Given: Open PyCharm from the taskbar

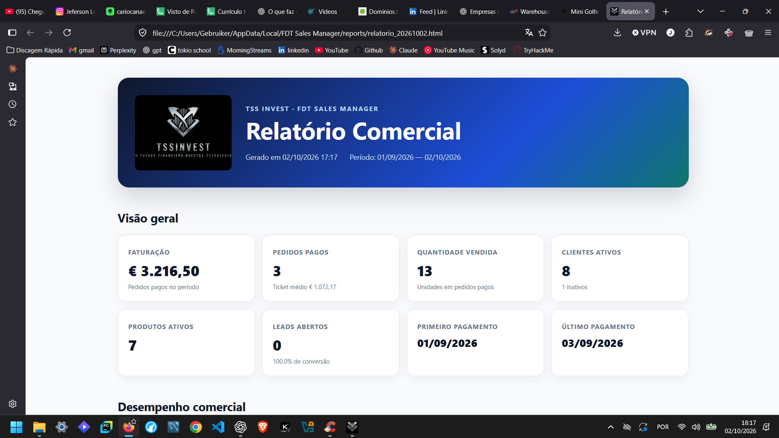Looking at the screenshot, I should pyautogui.click(x=106, y=427).
